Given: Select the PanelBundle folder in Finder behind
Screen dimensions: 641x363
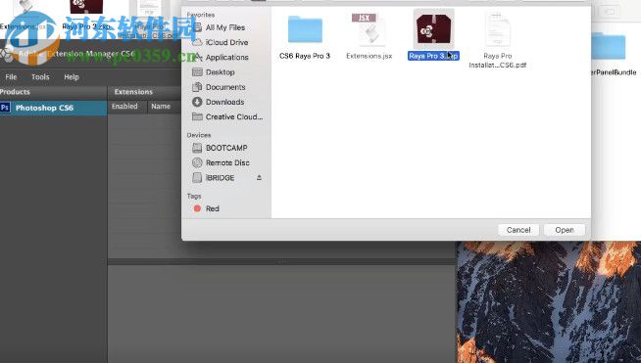Looking at the screenshot, I should tap(609, 47).
